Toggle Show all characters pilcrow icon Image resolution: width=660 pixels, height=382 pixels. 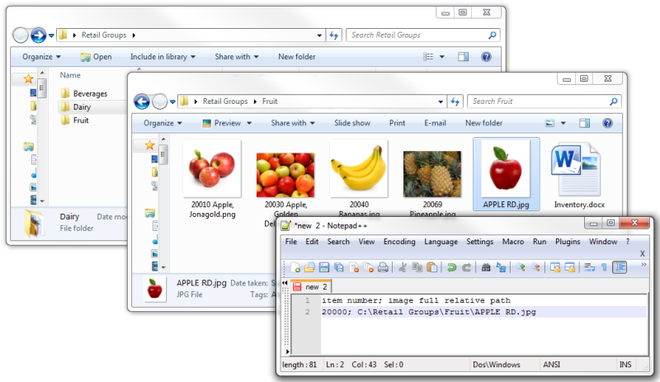click(604, 267)
